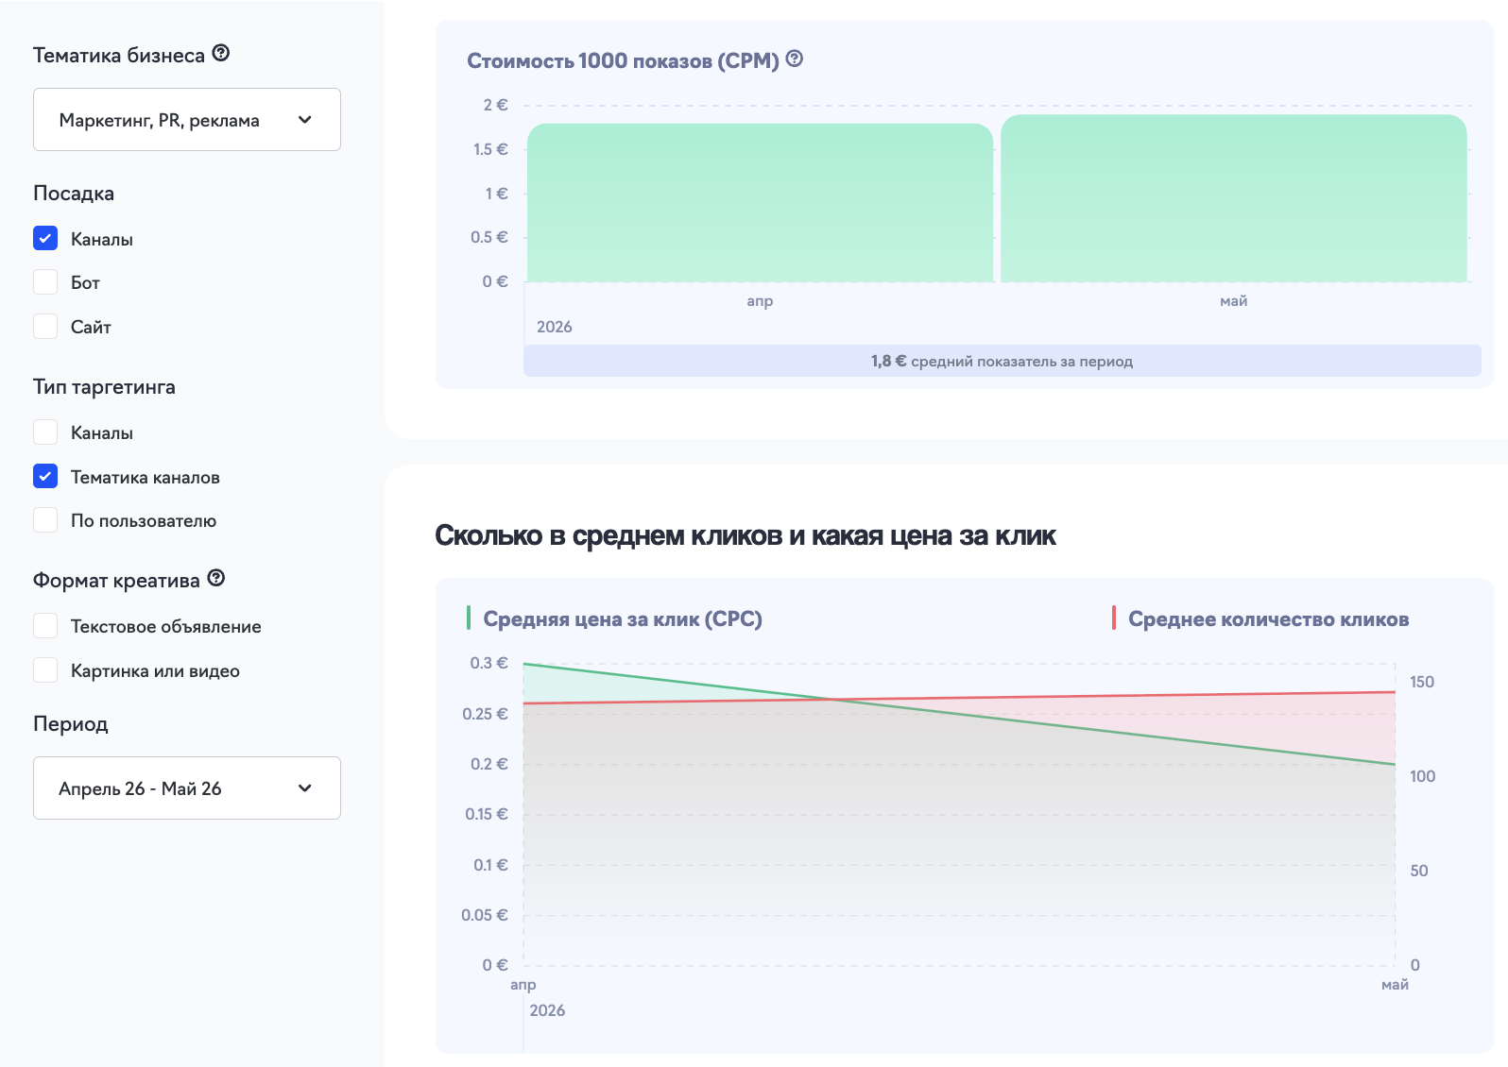The width and height of the screenshot is (1508, 1067).
Task: Enable the По пользователю checkbox
Action: (45, 520)
